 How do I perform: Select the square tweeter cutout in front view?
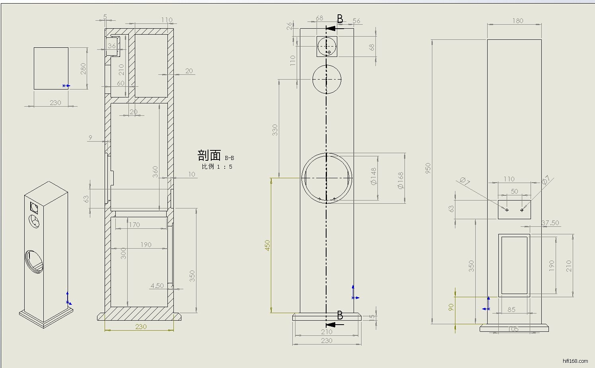[x=327, y=46]
